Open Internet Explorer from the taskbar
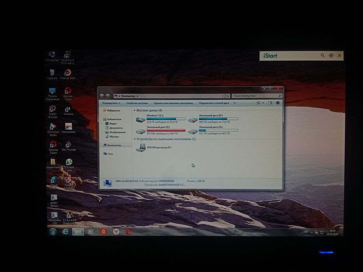 point(65,232)
